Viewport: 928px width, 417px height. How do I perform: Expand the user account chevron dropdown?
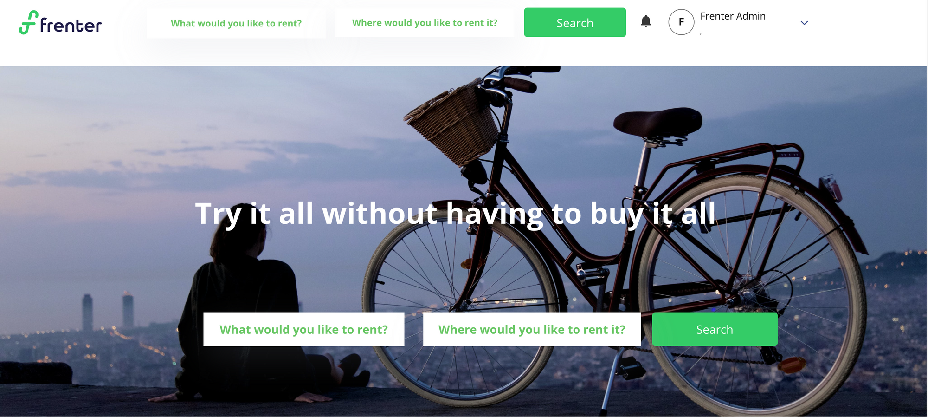pyautogui.click(x=805, y=23)
